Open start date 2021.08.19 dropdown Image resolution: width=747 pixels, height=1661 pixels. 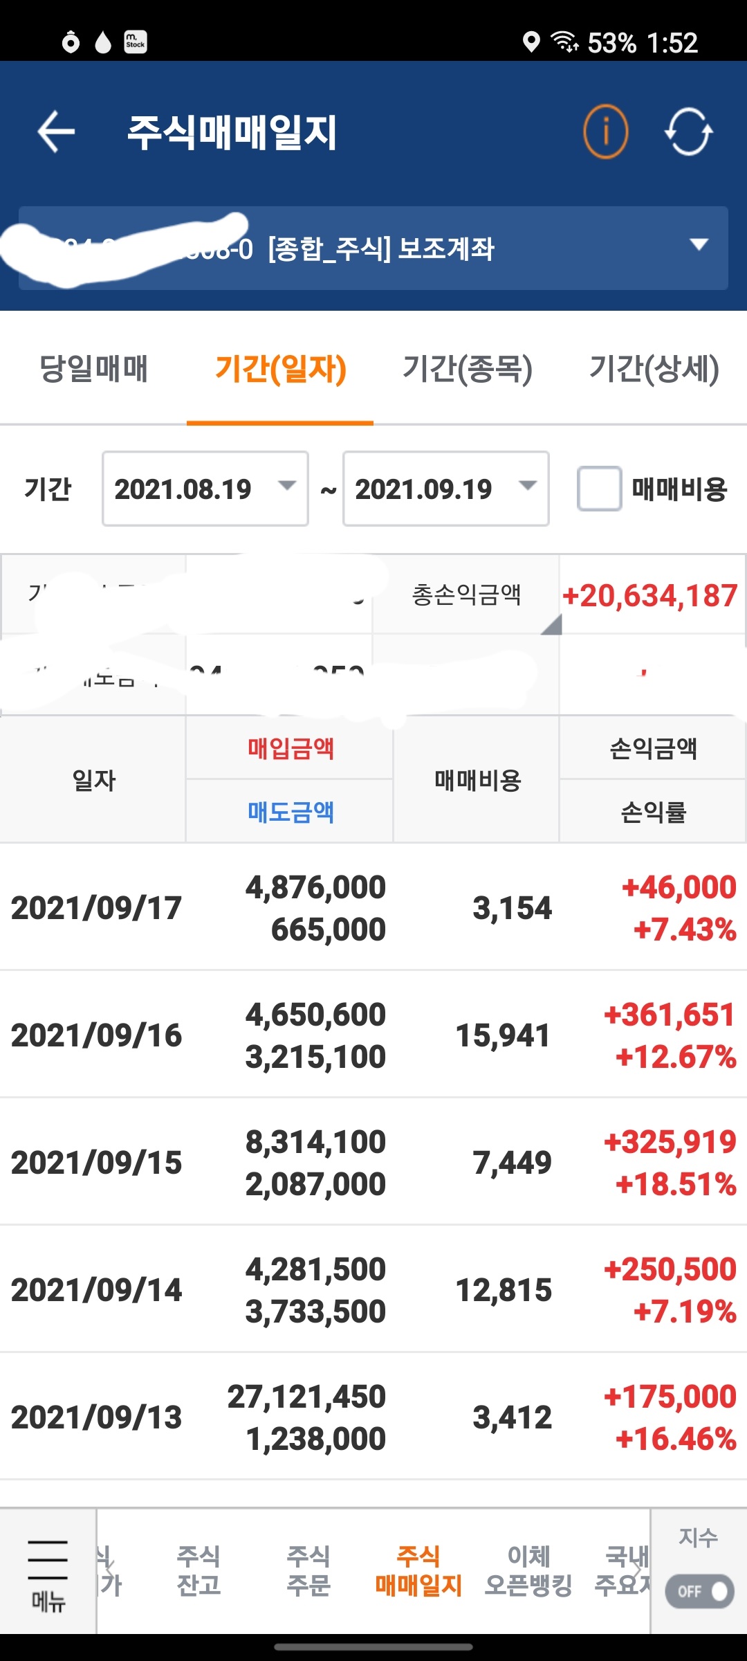click(205, 489)
